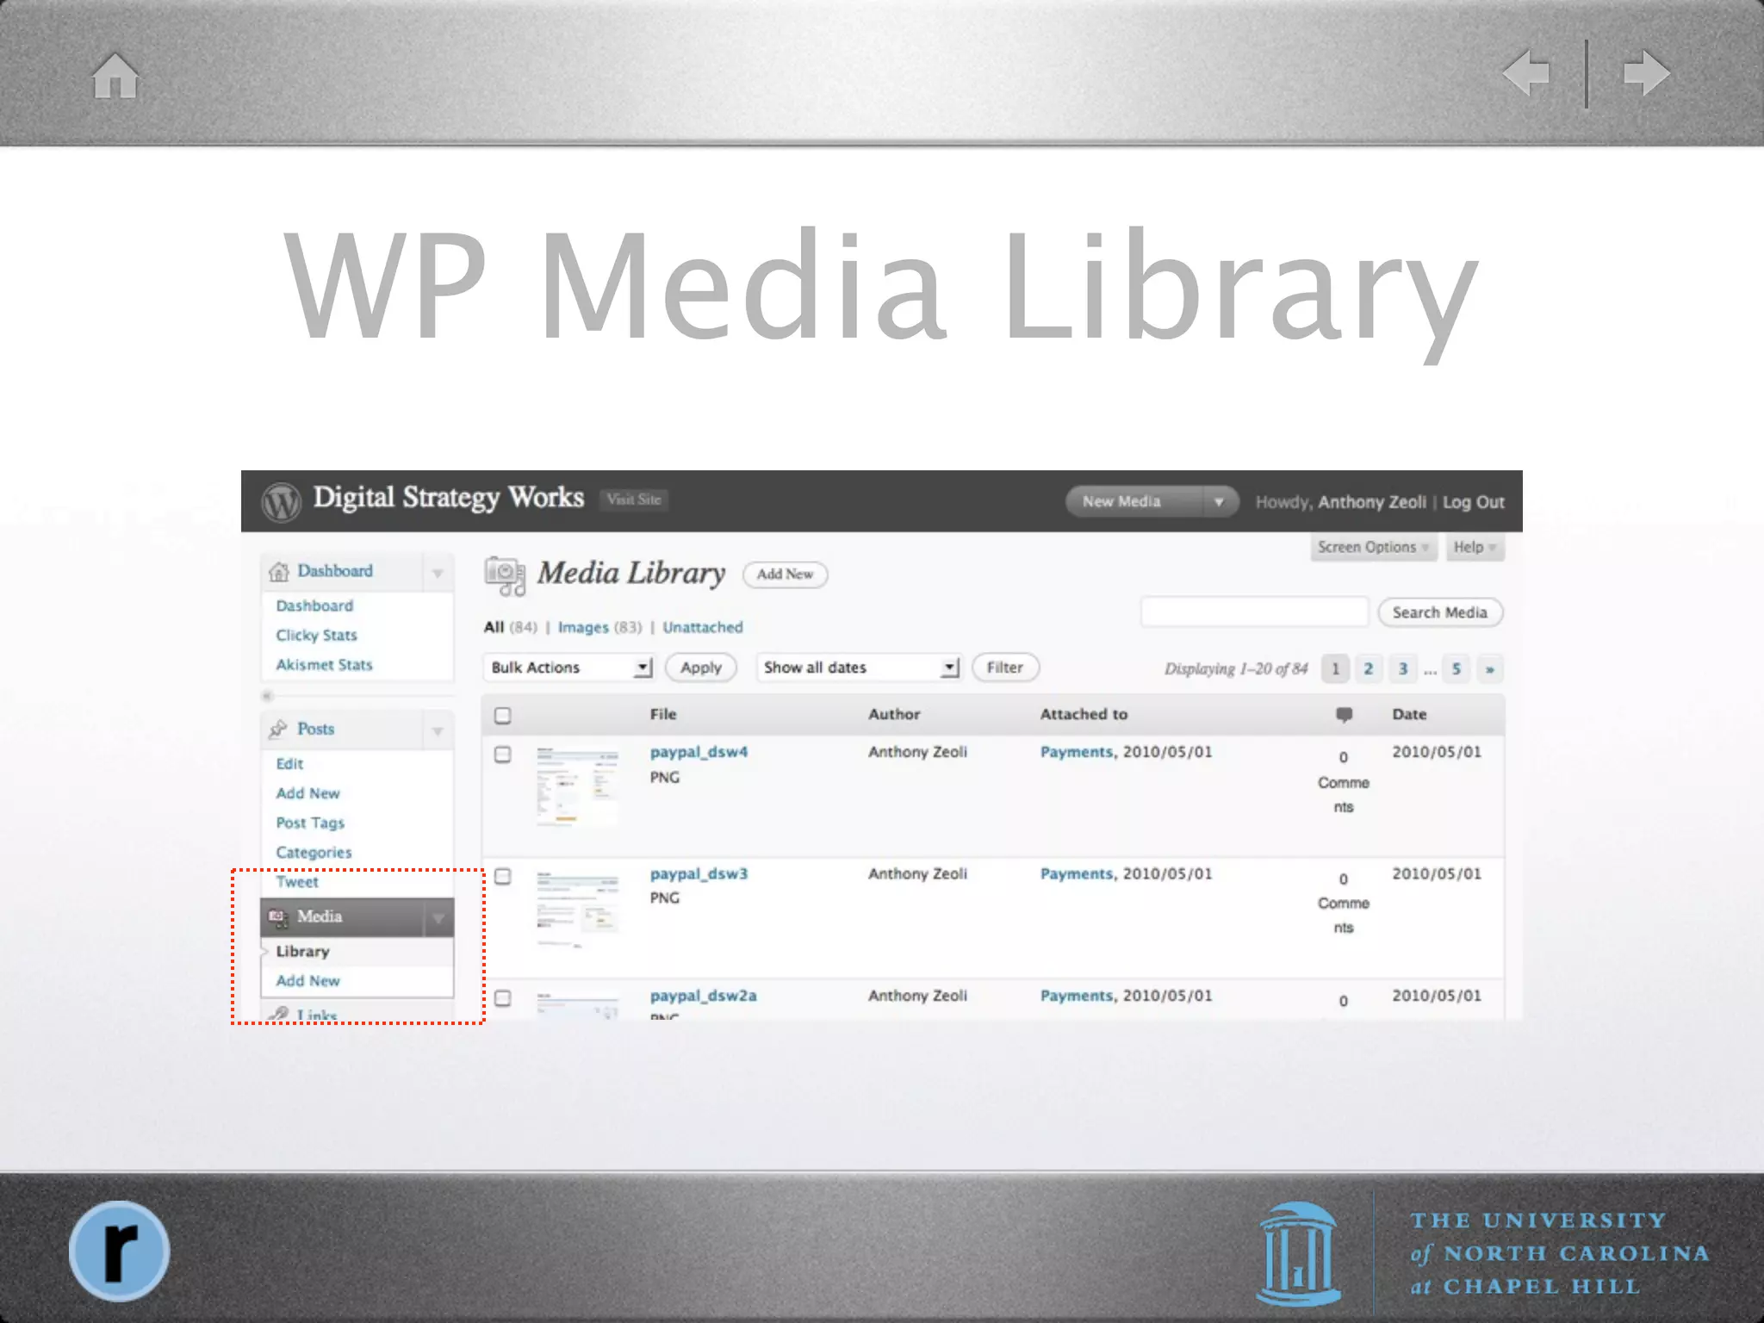The image size is (1764, 1323).
Task: Click the Media Library camera icon
Action: click(x=505, y=575)
